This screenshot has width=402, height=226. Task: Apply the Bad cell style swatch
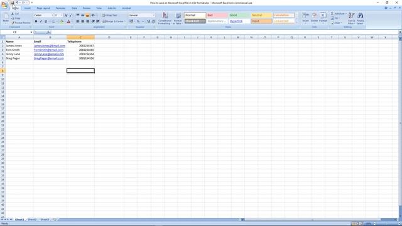click(x=217, y=15)
